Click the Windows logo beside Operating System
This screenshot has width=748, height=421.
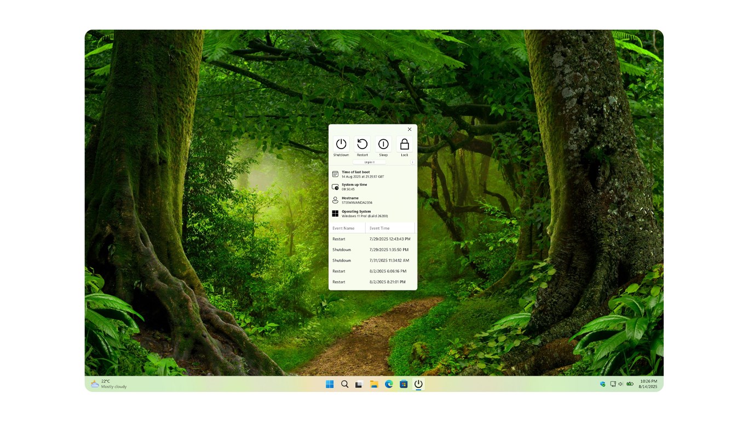point(335,213)
